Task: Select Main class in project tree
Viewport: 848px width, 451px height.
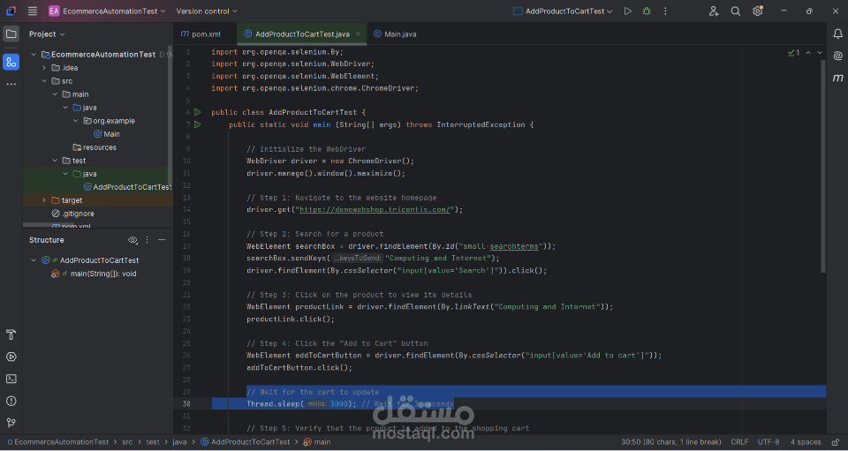Action: 107,134
